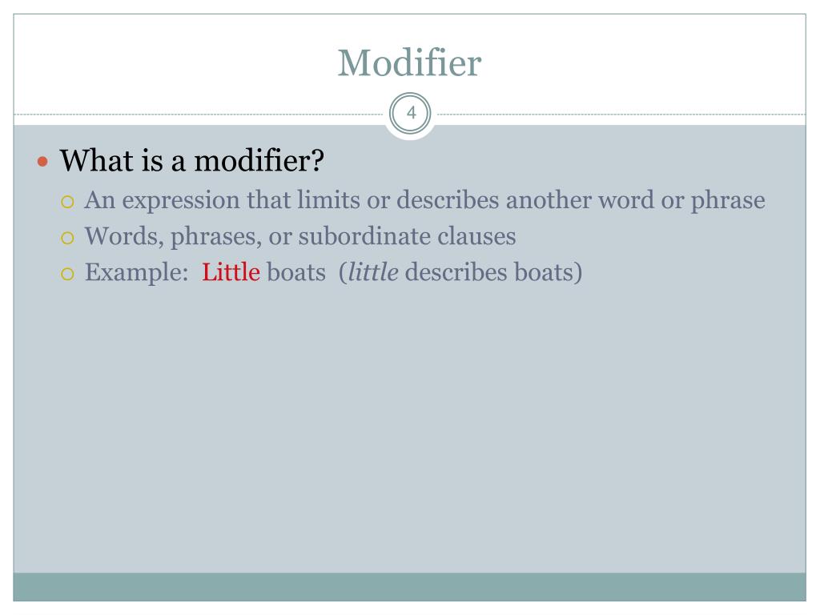Viewport: 820px width, 615px height.
Task: Click the teal footer bar
Action: pyautogui.click(x=409, y=587)
